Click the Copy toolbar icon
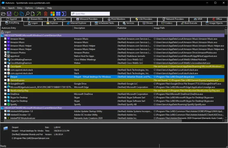Viewport: 228px width, 148px height. click(22, 14)
